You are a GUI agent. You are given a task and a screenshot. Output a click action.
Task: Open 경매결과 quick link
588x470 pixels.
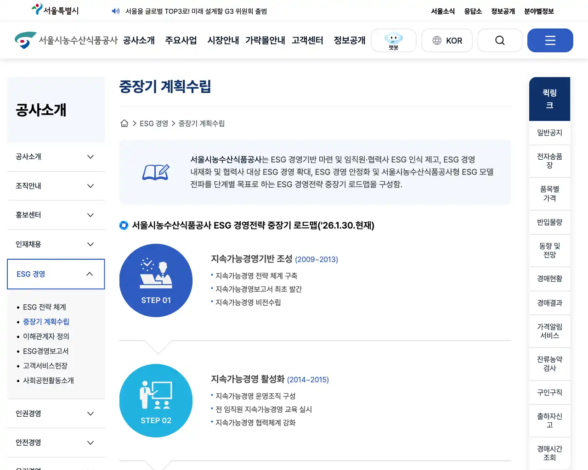click(549, 303)
